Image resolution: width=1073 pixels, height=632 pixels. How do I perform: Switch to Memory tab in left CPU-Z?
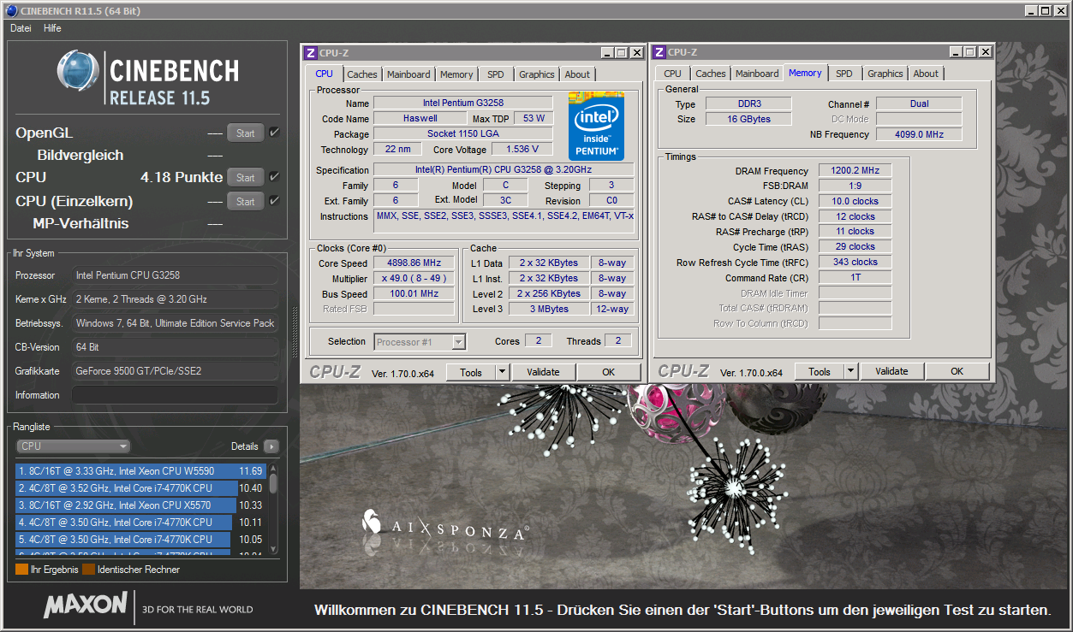point(456,74)
